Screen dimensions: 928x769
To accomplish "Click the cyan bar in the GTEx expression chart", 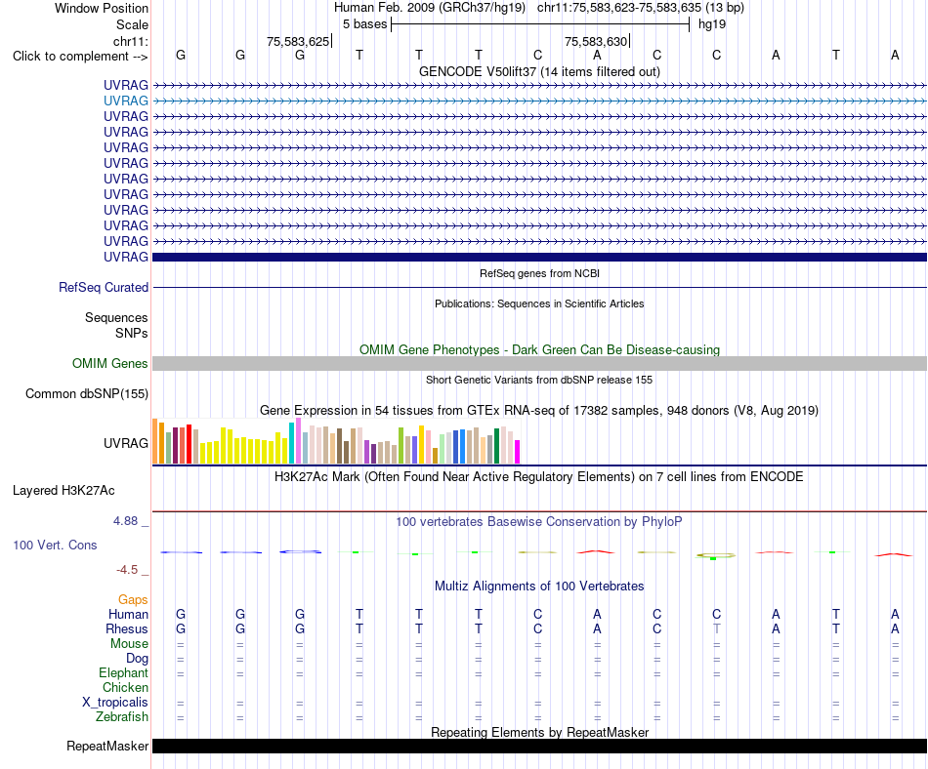I will coord(291,443).
